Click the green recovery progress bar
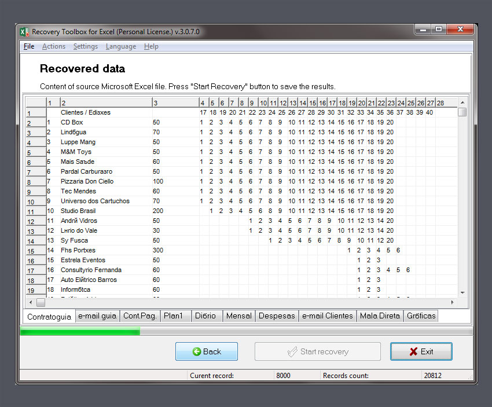The width and height of the screenshot is (492, 407). [x=80, y=331]
